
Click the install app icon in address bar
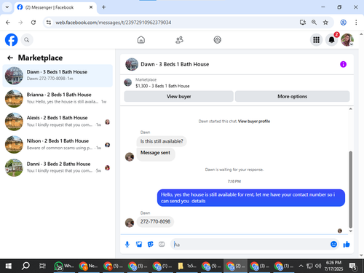pyautogui.click(x=303, y=23)
